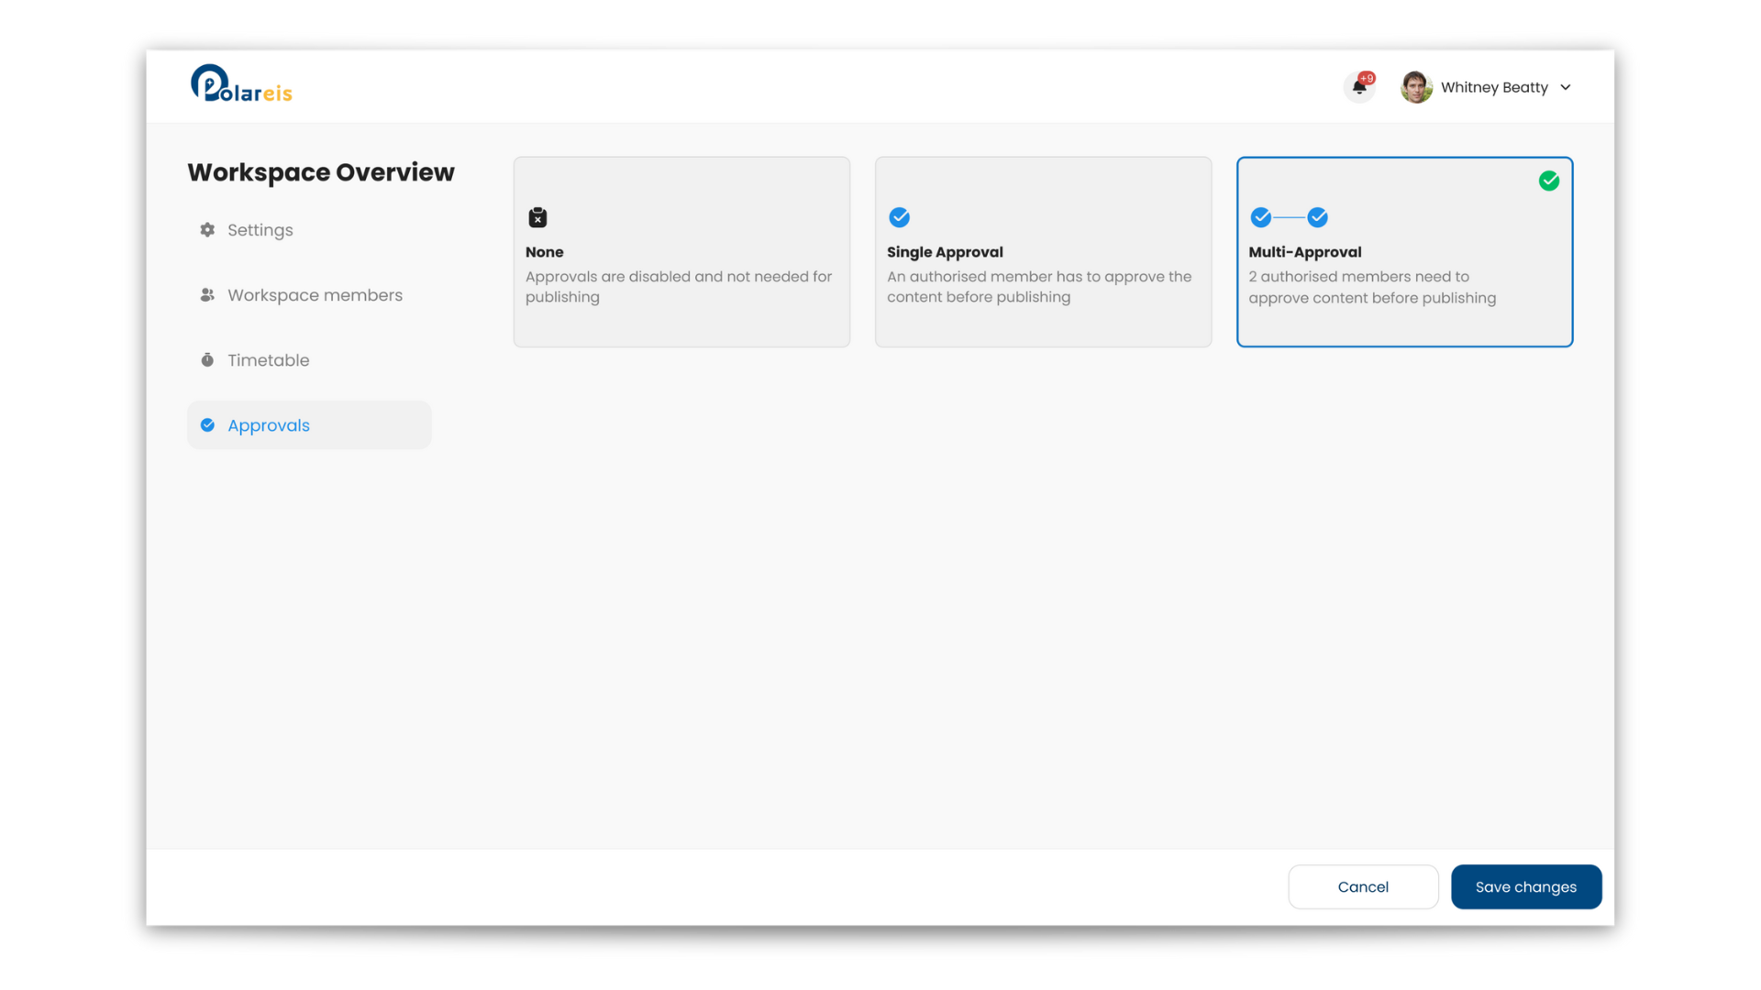
Task: Click the Single Approval blue check icon
Action: [x=899, y=217]
